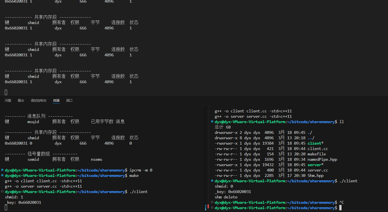The height and width of the screenshot is (212, 388).
Task: Click 'g++ -o server' line in right terminal
Action: [x=253, y=116]
